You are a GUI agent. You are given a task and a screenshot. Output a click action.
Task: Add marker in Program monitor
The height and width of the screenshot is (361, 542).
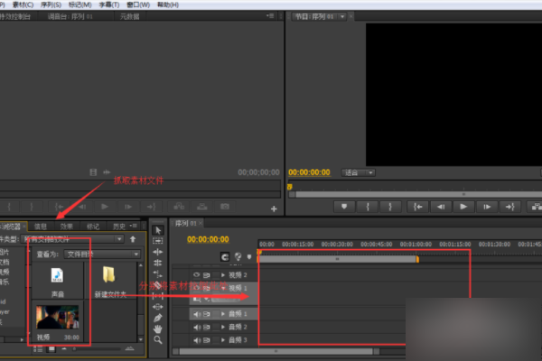[x=344, y=207]
